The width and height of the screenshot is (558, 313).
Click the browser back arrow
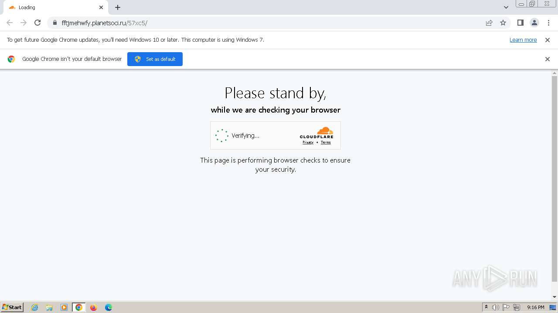pyautogui.click(x=10, y=23)
